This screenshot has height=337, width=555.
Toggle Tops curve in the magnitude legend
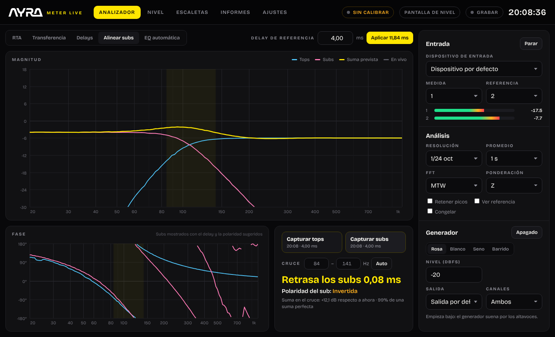point(301,59)
